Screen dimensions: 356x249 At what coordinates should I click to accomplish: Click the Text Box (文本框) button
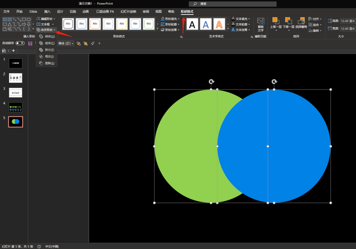coord(45,24)
